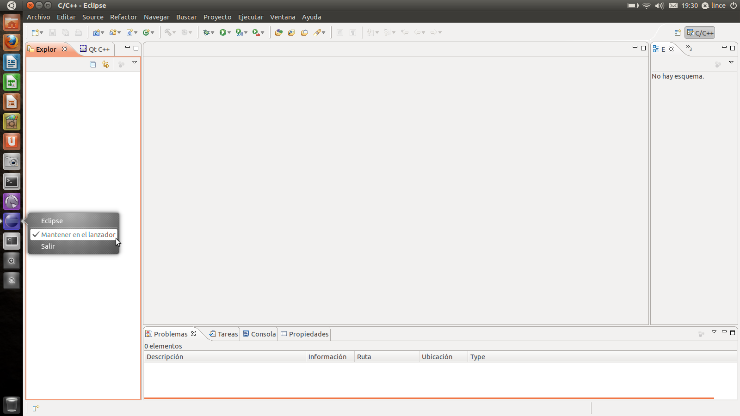740x416 pixels.
Task: Close the Explor tab
Action: point(65,49)
